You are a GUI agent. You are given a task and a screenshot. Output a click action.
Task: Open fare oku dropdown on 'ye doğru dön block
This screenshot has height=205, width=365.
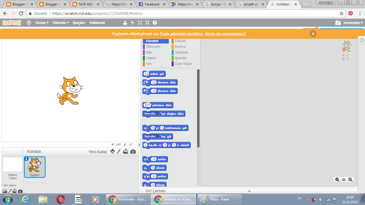click(151, 114)
